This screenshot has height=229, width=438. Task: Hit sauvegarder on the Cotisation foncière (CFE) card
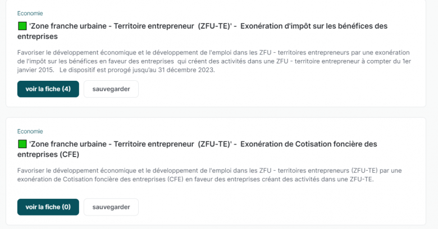click(111, 207)
